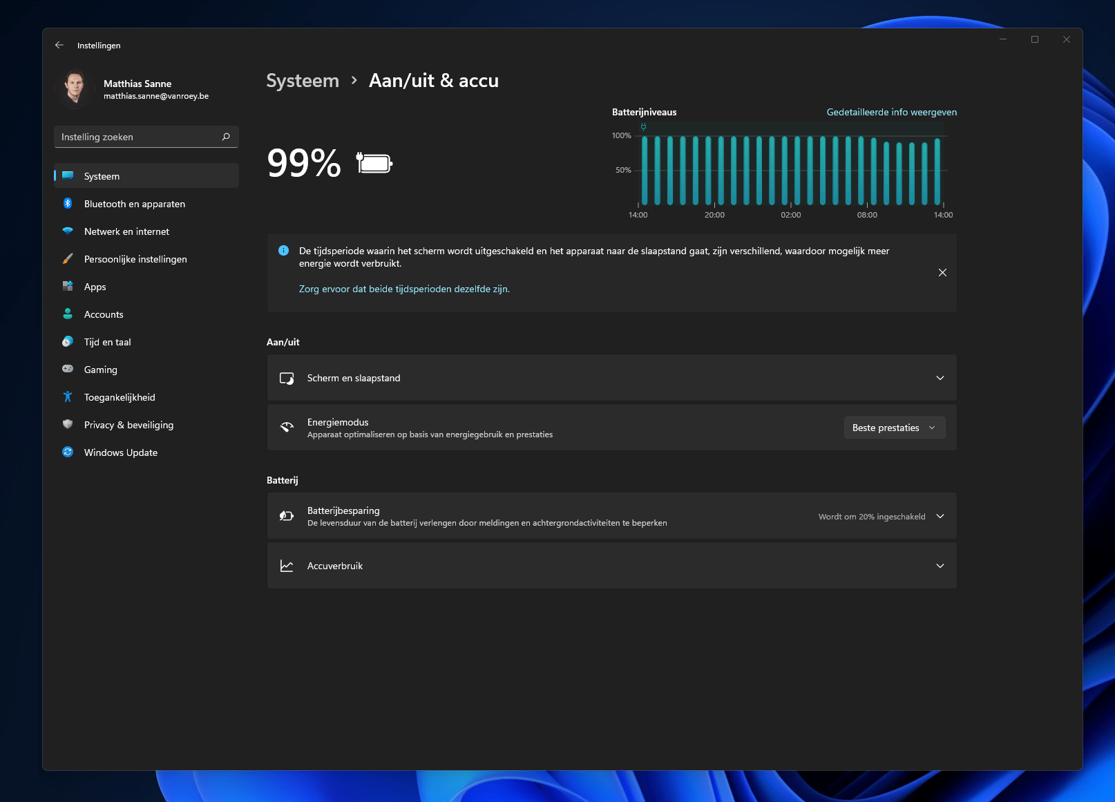The height and width of the screenshot is (802, 1115).
Task: Click the Apps grid icon
Action: coord(68,286)
